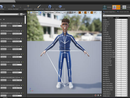Use selected asset arrow for Std_Eyelash material

(19, 70)
